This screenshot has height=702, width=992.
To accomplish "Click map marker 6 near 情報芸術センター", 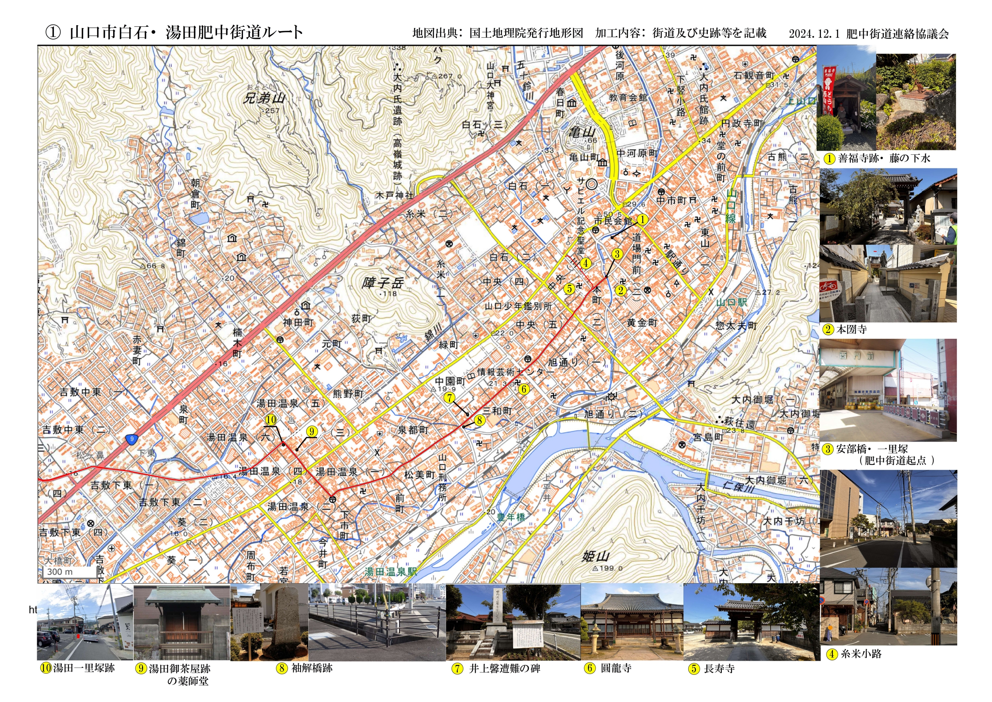I will [x=524, y=389].
